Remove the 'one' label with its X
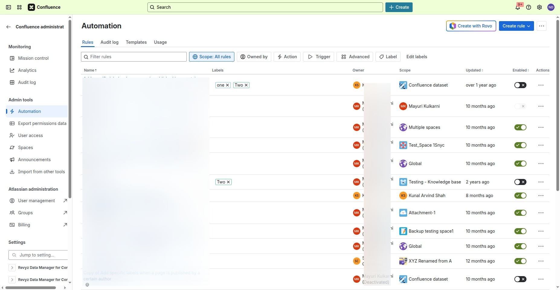This screenshot has width=560, height=290. click(x=227, y=85)
